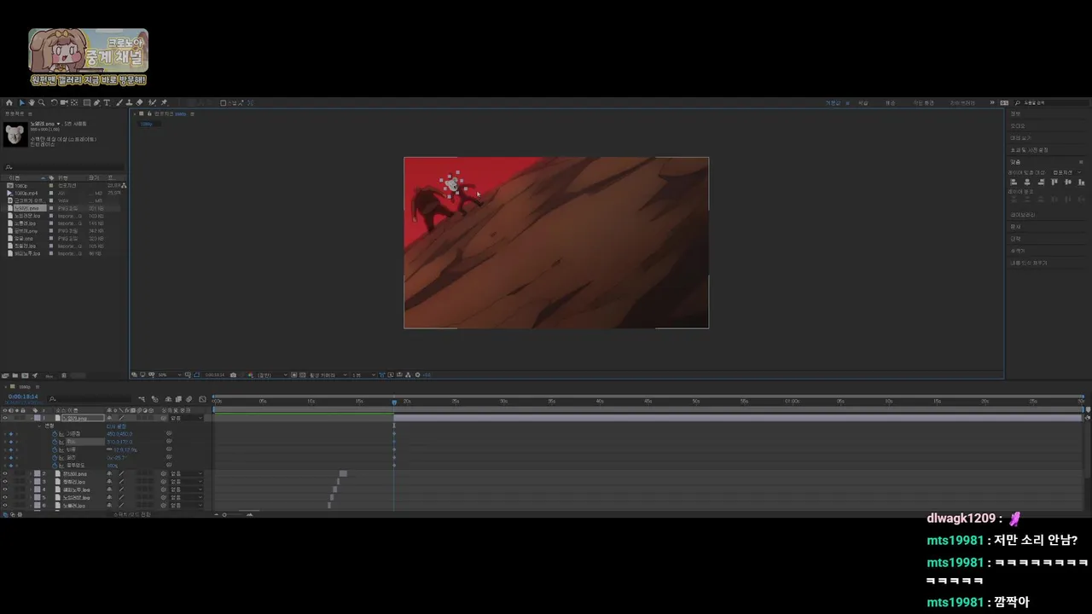1092x614 pixels.
Task: Select the Rectangle shape tool
Action: point(87,102)
